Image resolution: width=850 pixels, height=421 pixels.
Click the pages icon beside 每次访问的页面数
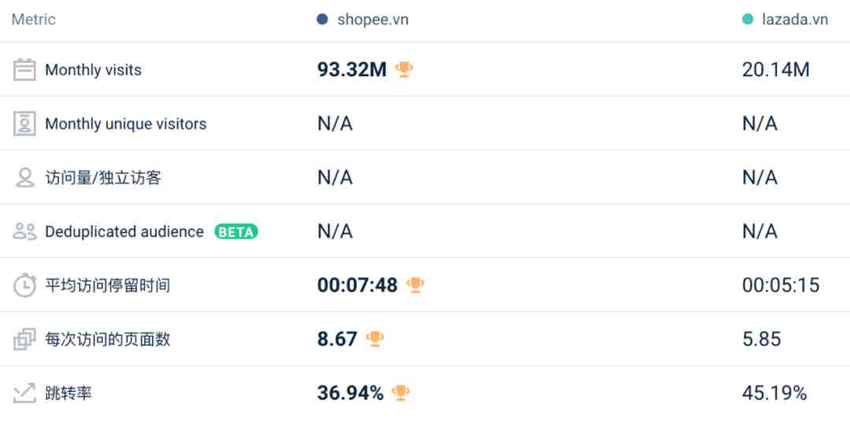pos(24,339)
